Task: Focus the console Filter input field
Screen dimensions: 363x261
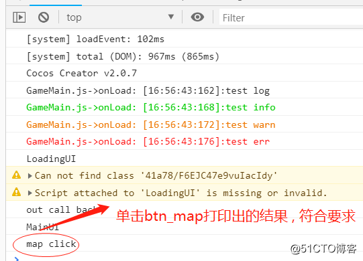Action: pyautogui.click(x=291, y=17)
